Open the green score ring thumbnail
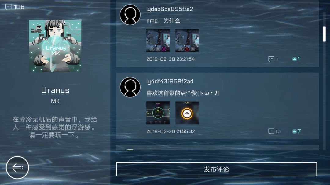 158,113
